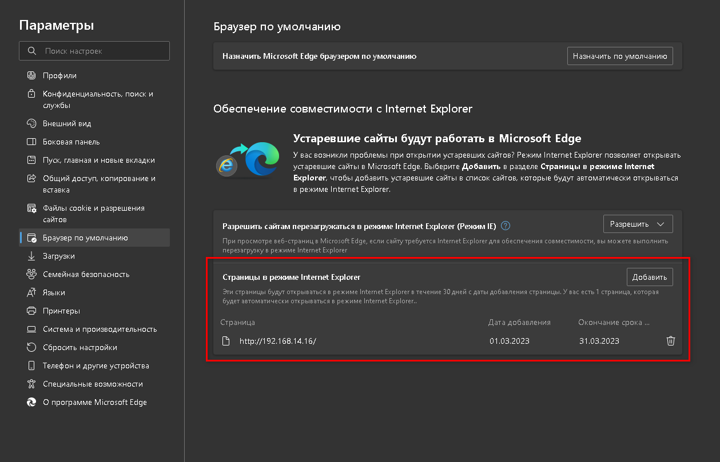The width and height of the screenshot is (720, 462).
Task: Click the Appearance (Внешний вид) palette icon
Action: [32, 123]
